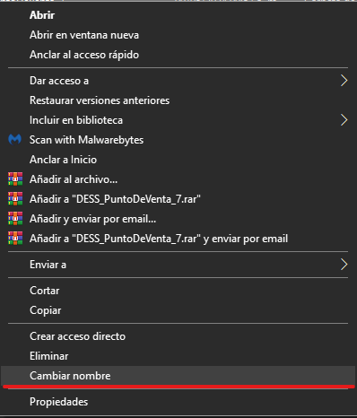The width and height of the screenshot is (357, 418).
Task: Select the highlighted Cambiar nombre option
Action: click(178, 376)
